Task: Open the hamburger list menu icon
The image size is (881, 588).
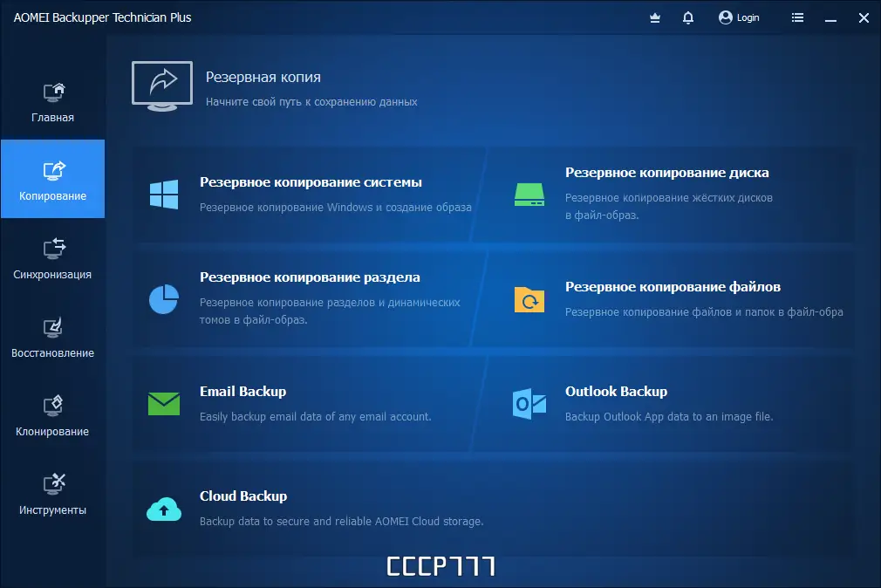Action: pos(797,18)
